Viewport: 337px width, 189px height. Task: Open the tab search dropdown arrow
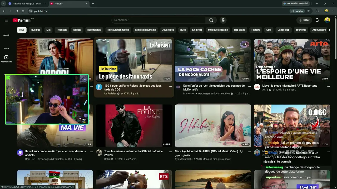[3, 4]
